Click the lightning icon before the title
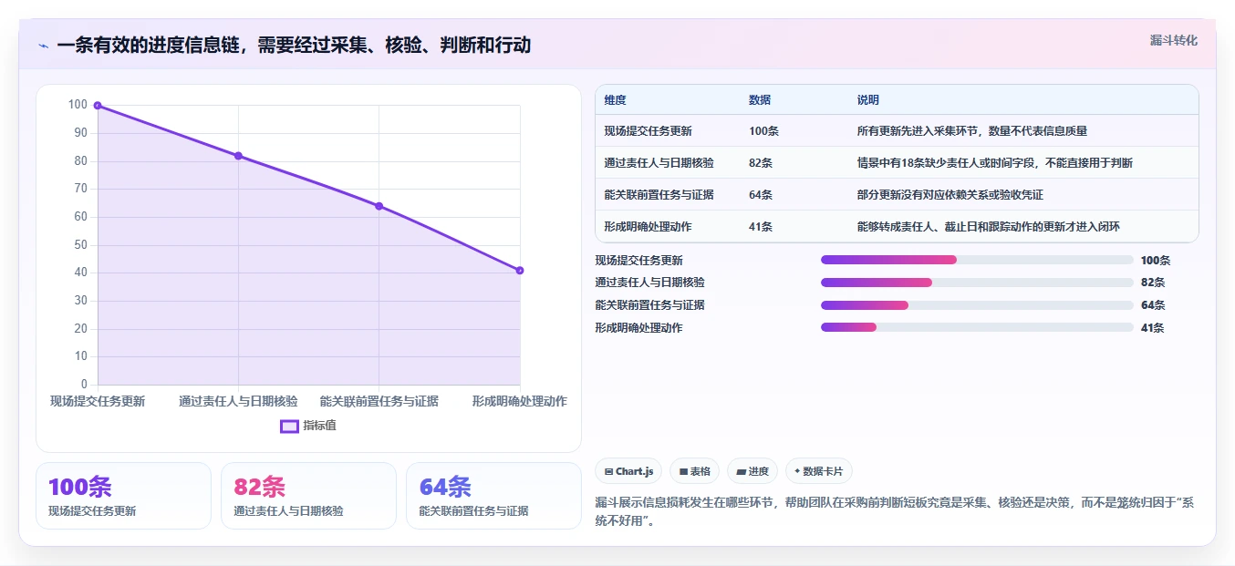The width and height of the screenshot is (1235, 566). coord(43,46)
